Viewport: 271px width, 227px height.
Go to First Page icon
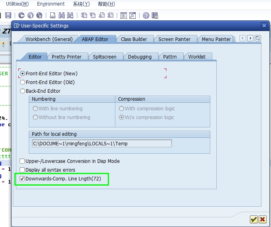84,16
